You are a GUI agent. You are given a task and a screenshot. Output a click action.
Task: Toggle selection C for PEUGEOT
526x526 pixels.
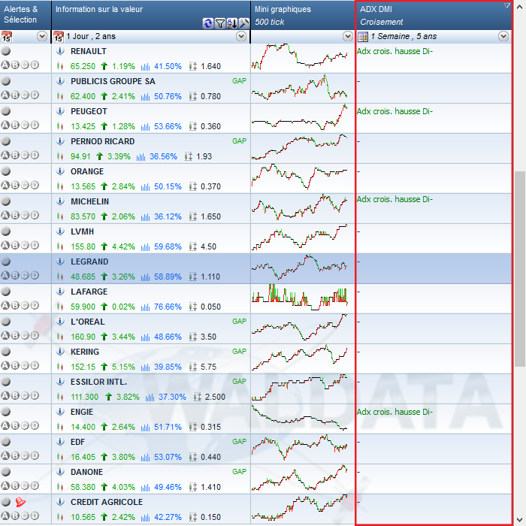click(x=25, y=125)
